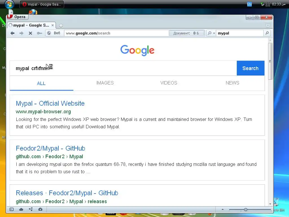This screenshot has width=289, height=217.
Task: Select the mypal - Google S... tab
Action: tap(31, 25)
